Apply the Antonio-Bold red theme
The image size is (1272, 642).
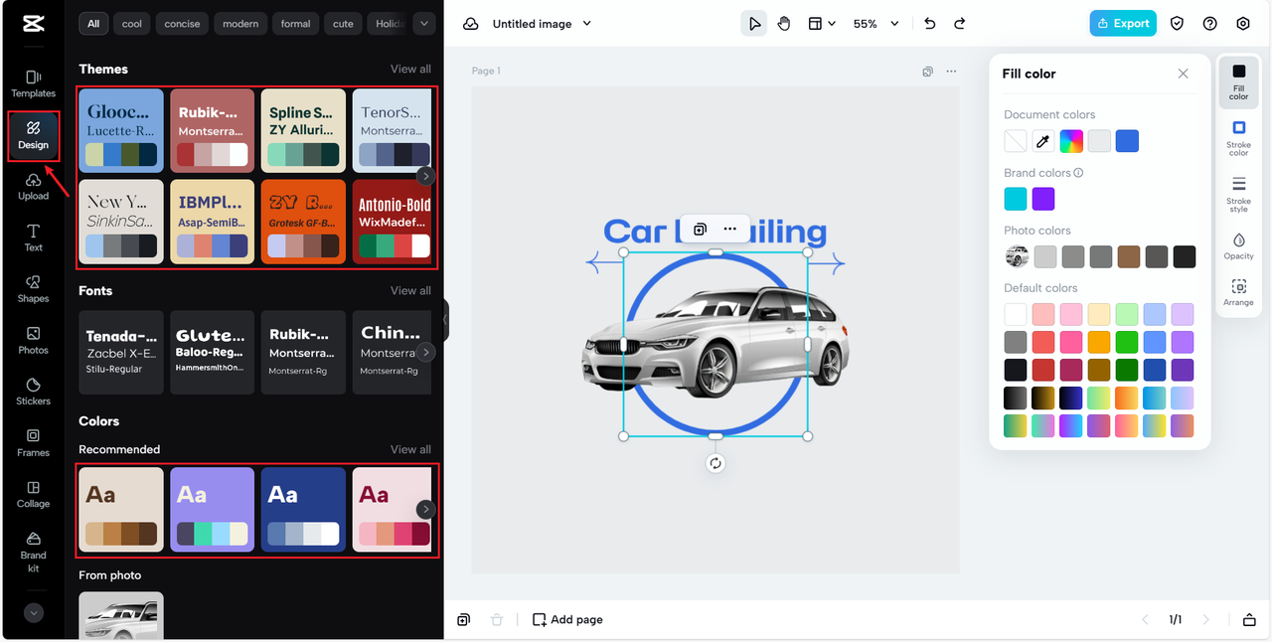(393, 222)
